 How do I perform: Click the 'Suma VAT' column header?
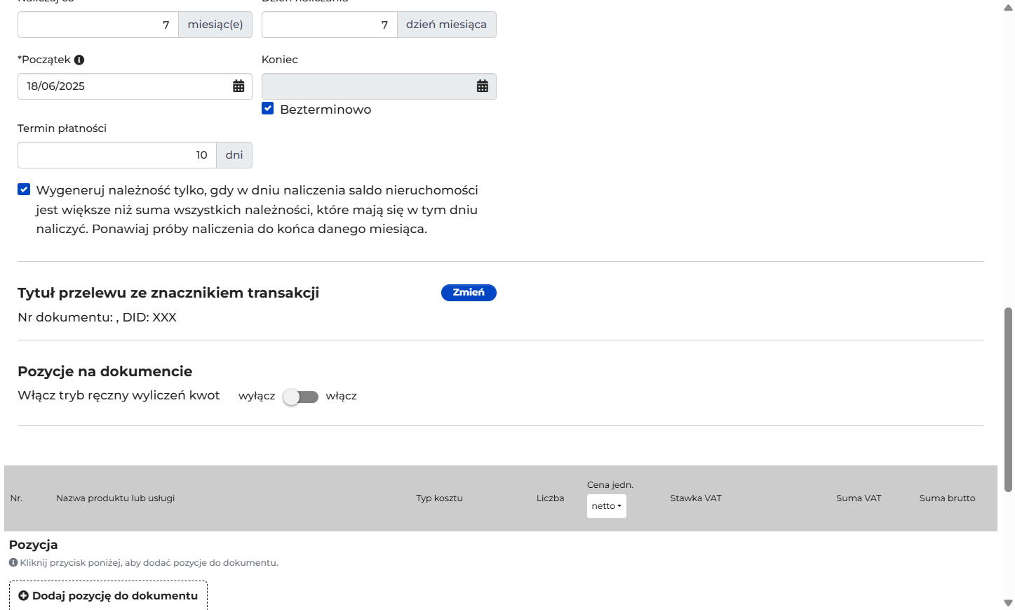pyautogui.click(x=859, y=498)
